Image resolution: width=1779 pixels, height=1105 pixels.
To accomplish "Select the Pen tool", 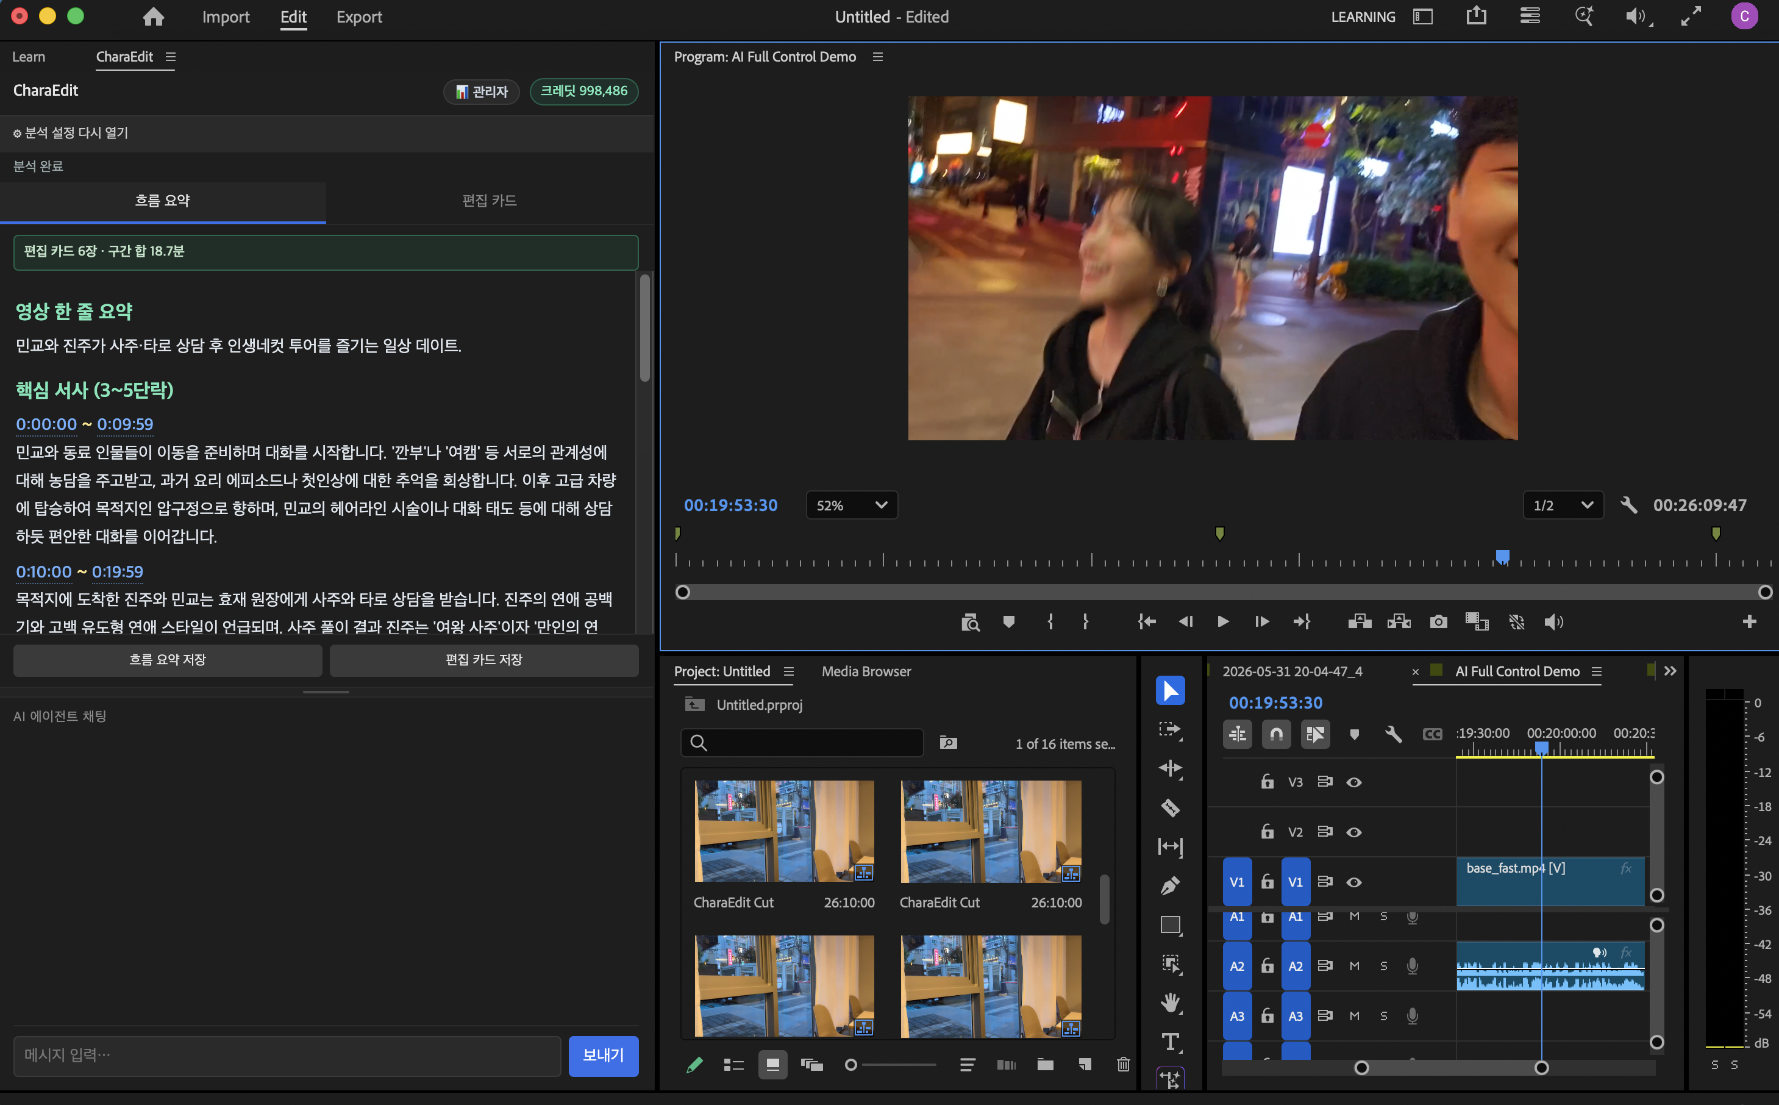I will [1170, 885].
